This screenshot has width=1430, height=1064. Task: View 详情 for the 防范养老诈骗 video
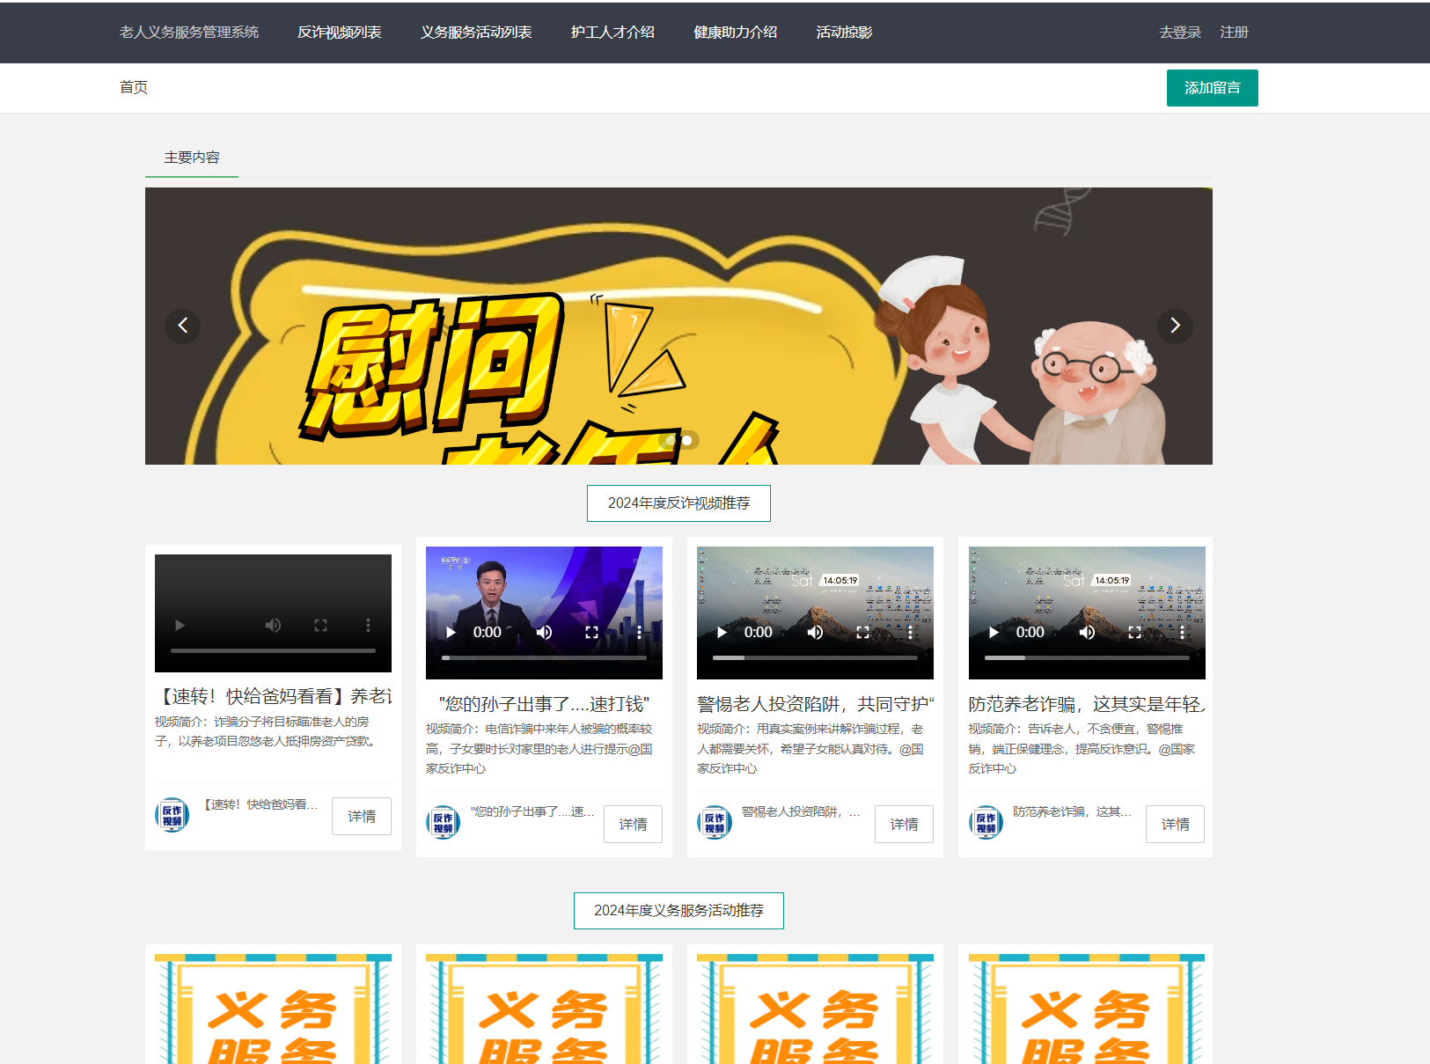click(x=1175, y=824)
